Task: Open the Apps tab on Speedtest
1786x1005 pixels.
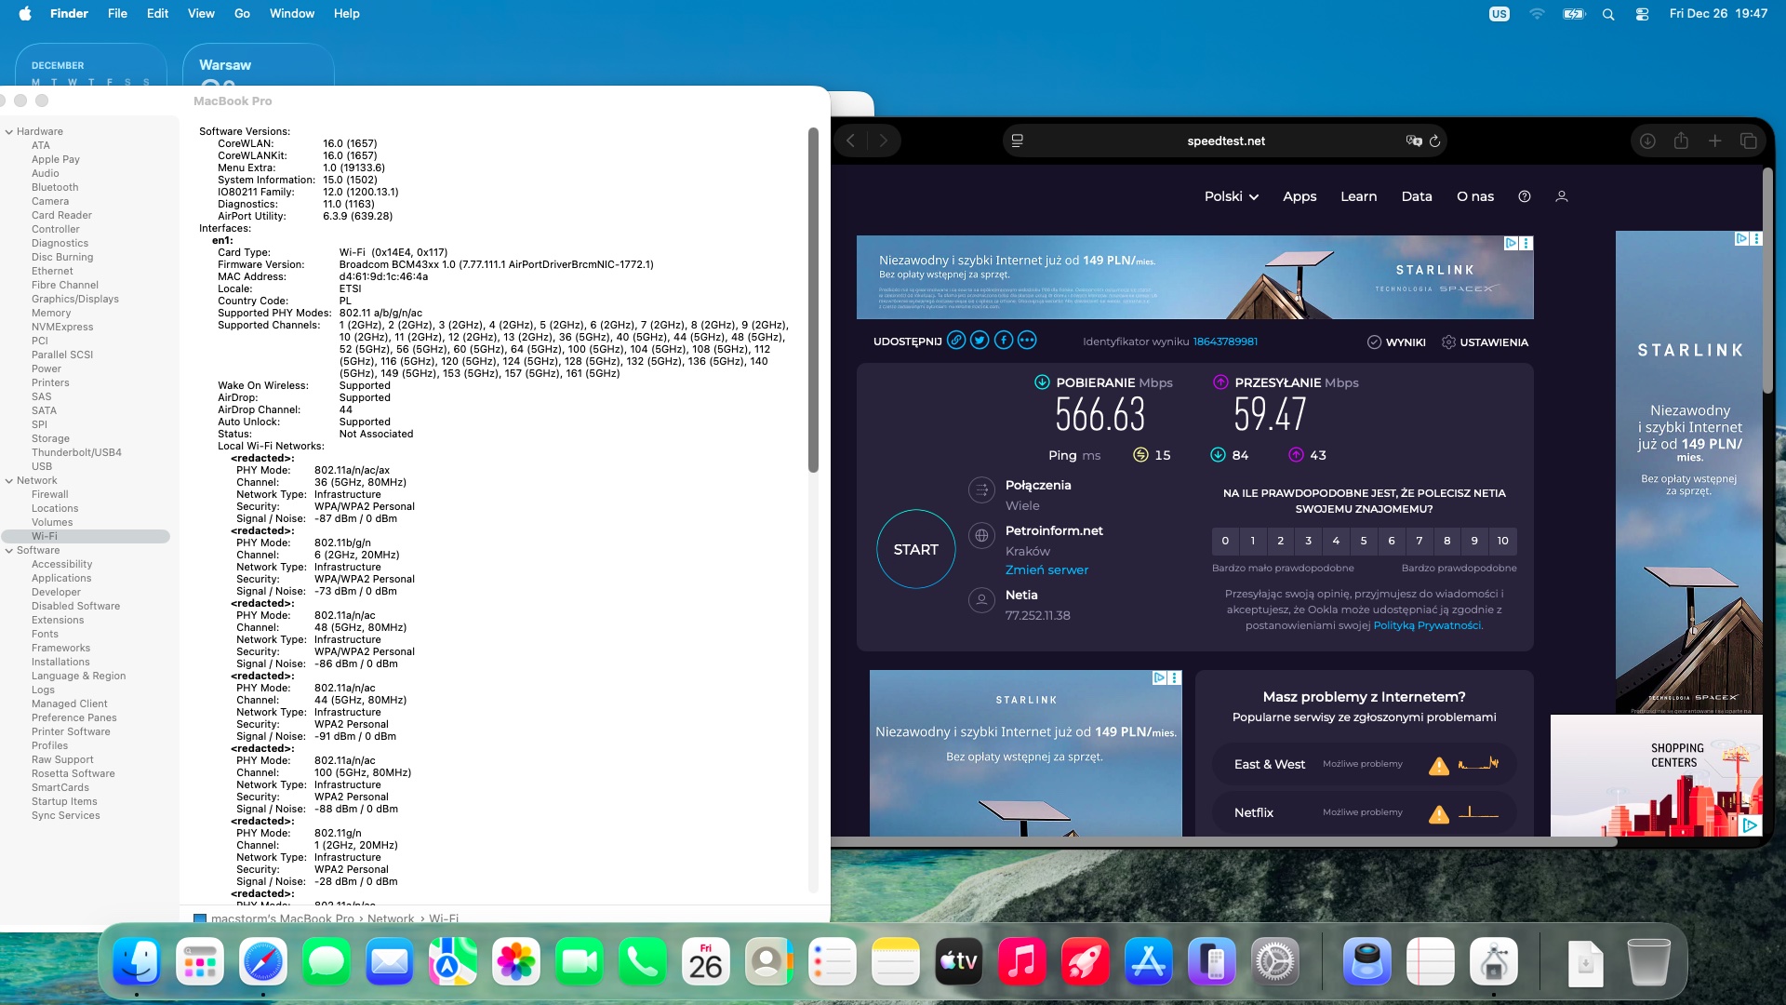Action: click(x=1300, y=196)
